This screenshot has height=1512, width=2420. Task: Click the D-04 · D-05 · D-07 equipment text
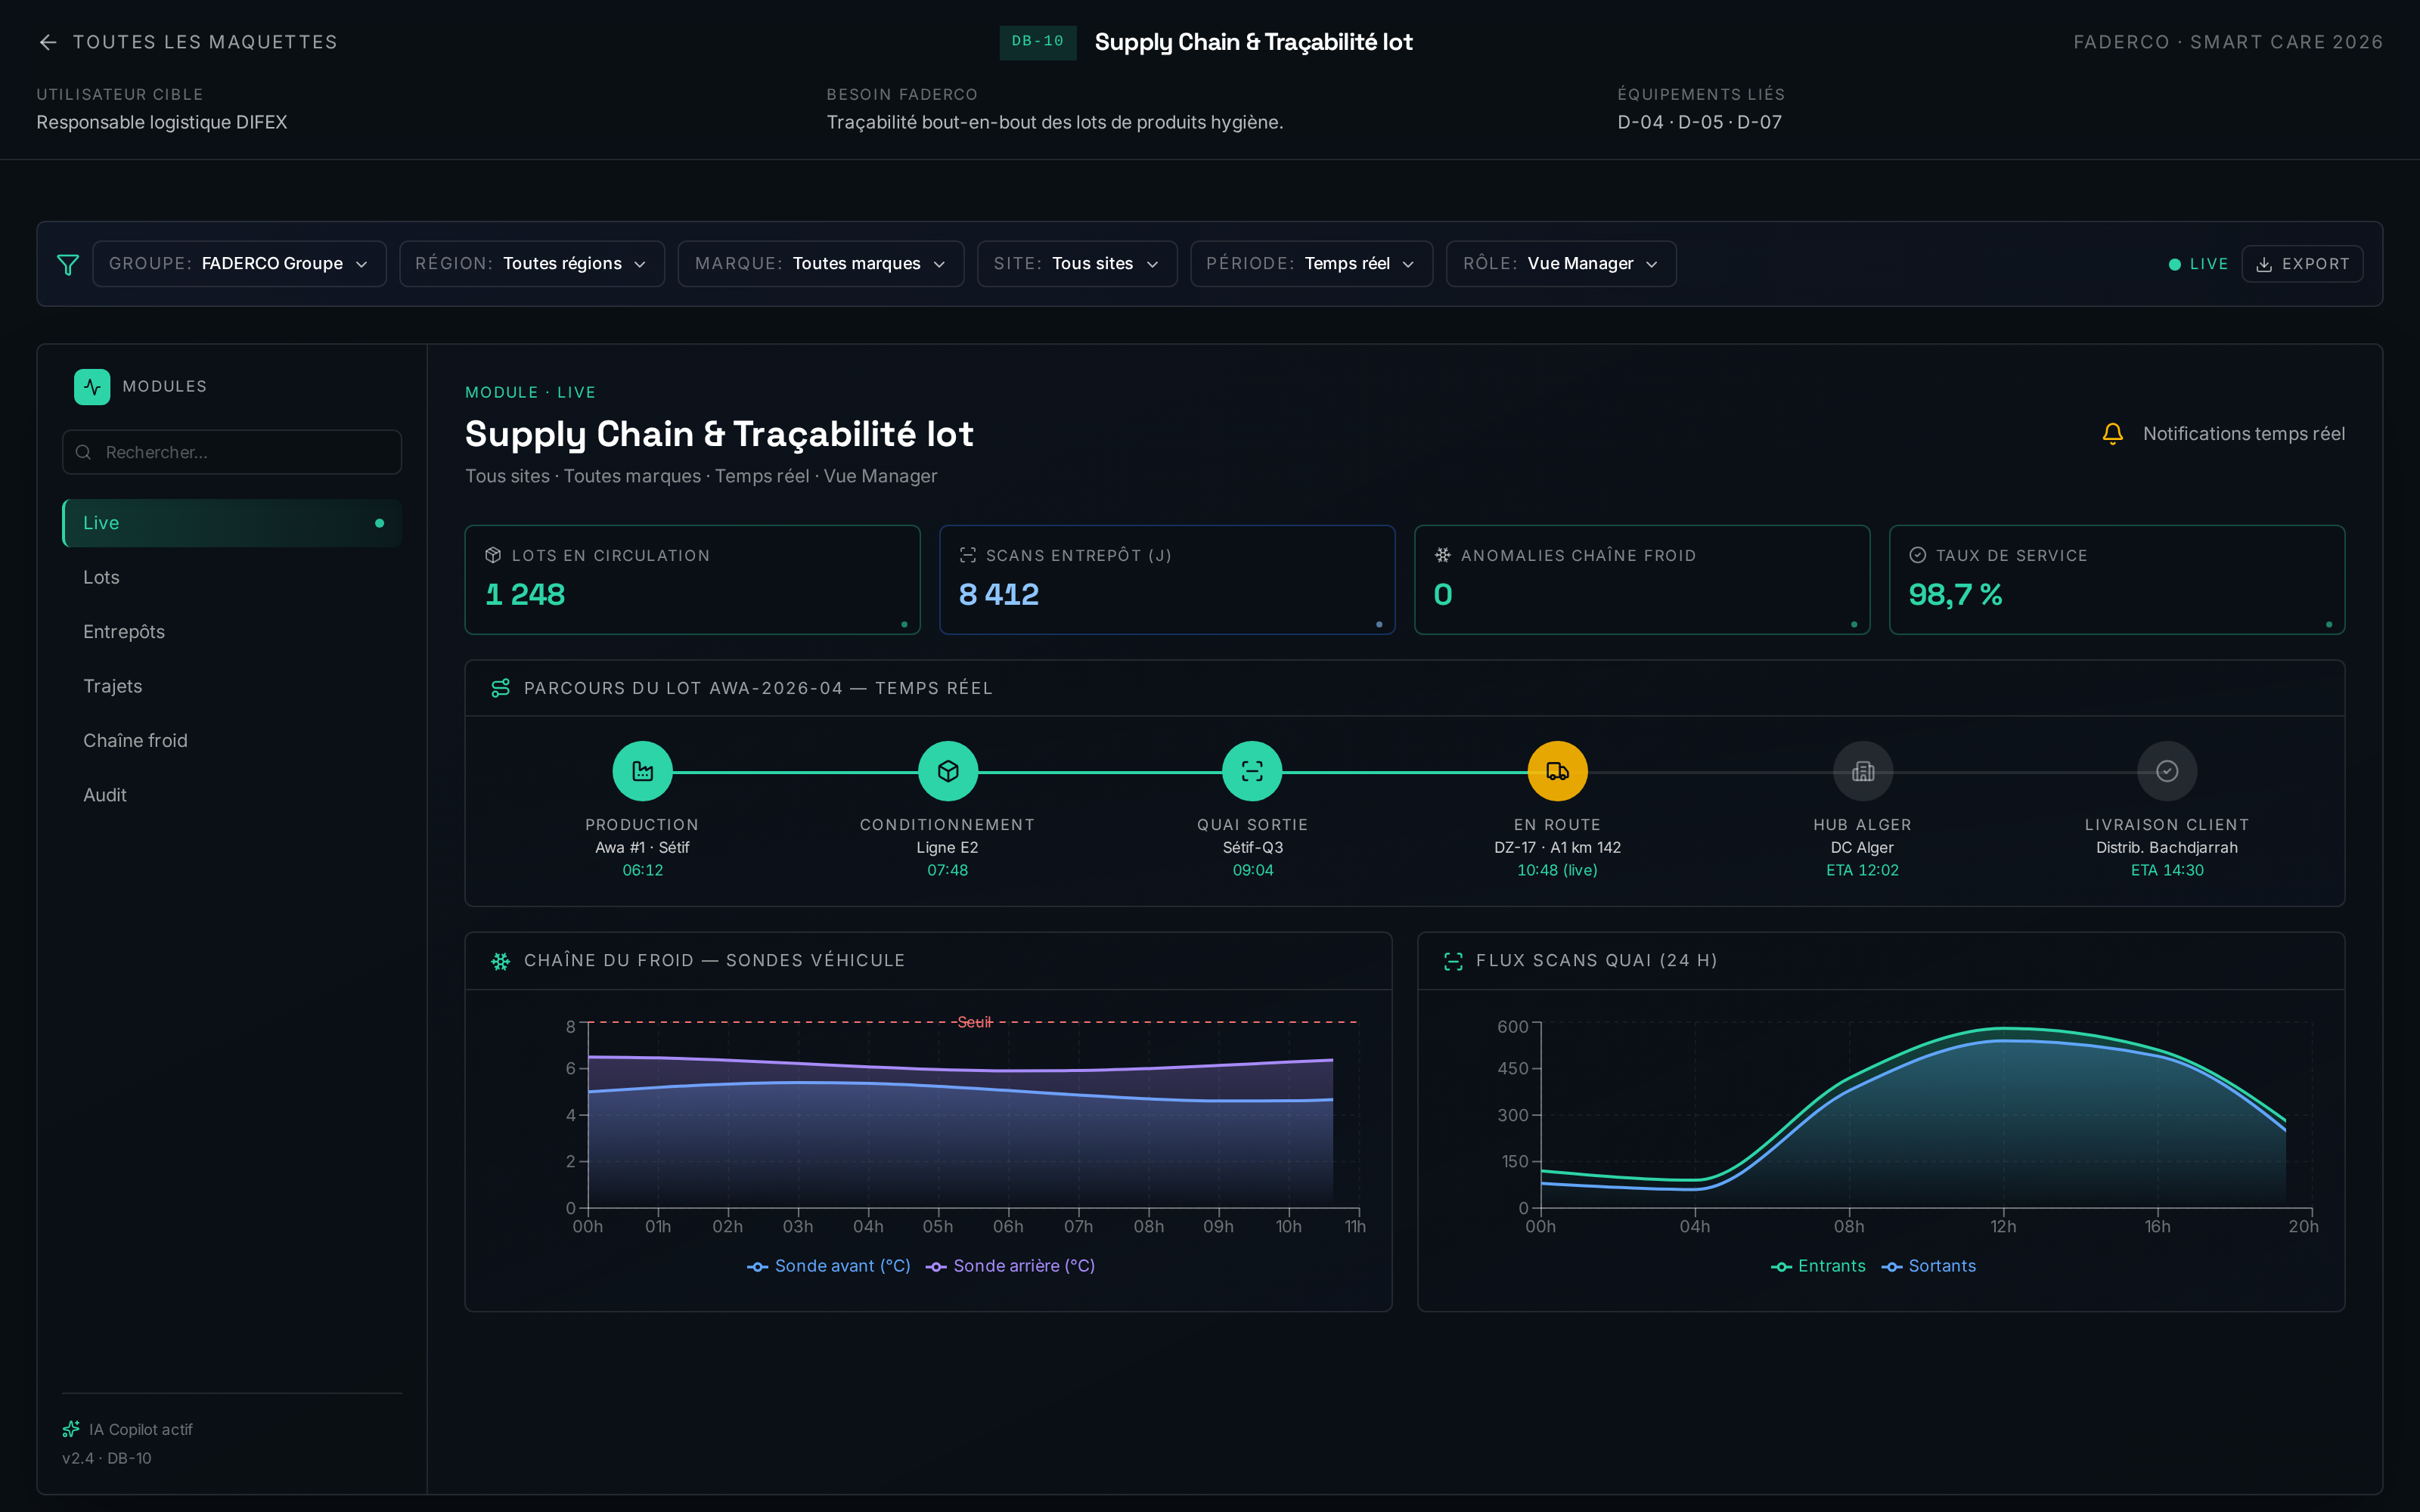[x=1699, y=122]
